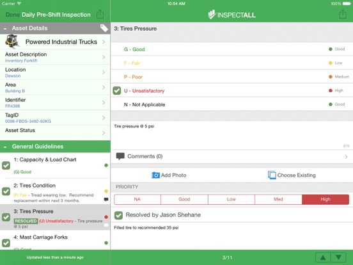Image resolution: width=353 pixels, height=265 pixels.
Task: Tap the Choose Existing photos icon
Action: (x=272, y=175)
